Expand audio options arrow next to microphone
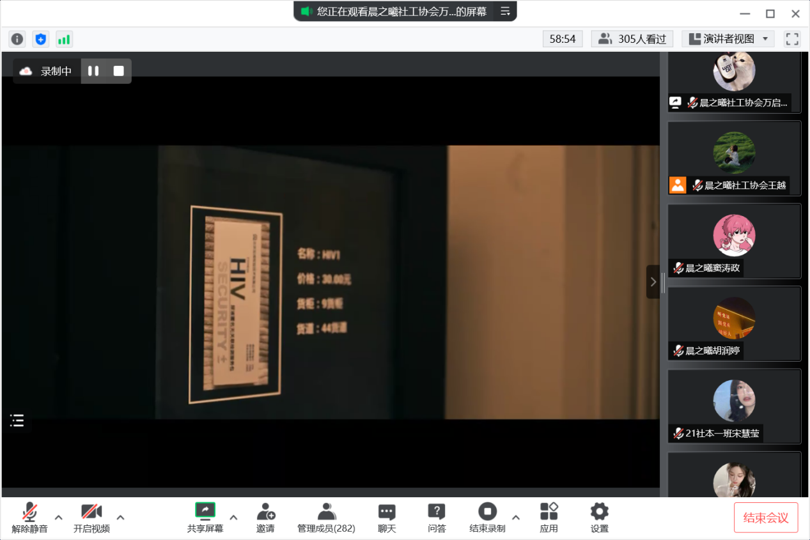 pyautogui.click(x=59, y=517)
